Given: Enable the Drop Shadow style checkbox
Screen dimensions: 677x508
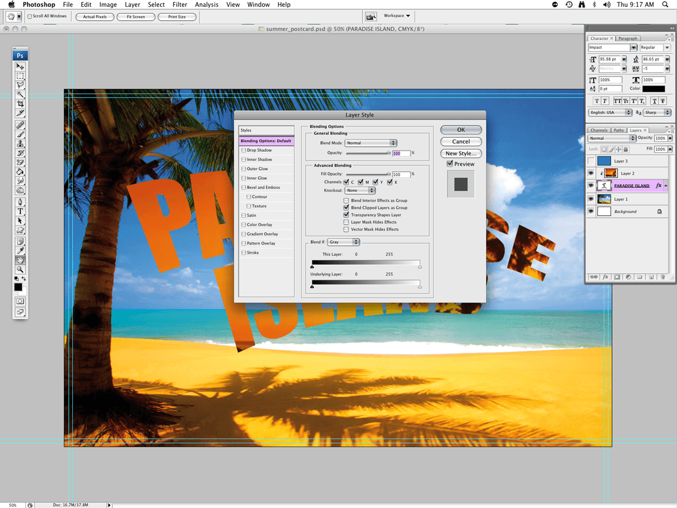Looking at the screenshot, I should pos(244,151).
